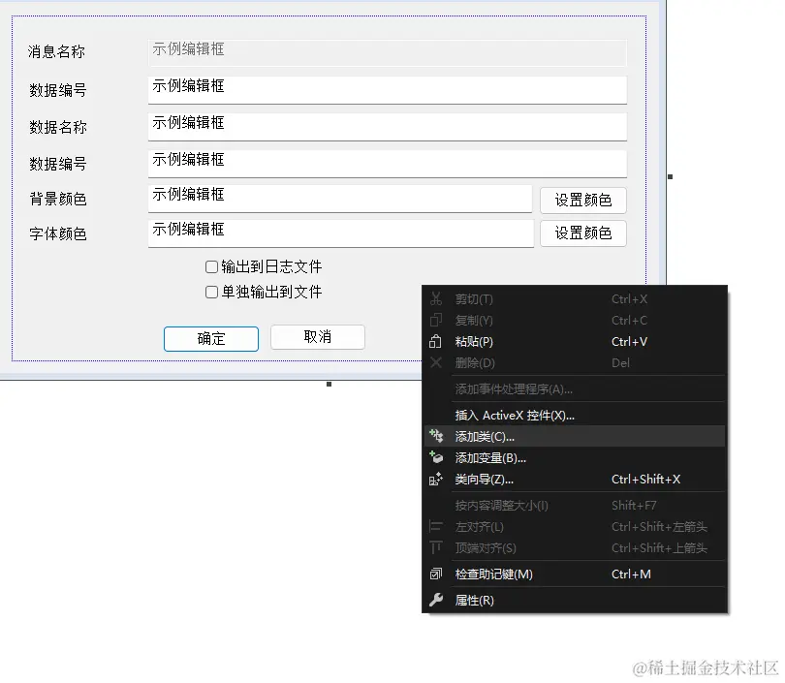
Task: Click the class wizard icon beside 类向导(Z)
Action: (x=436, y=479)
